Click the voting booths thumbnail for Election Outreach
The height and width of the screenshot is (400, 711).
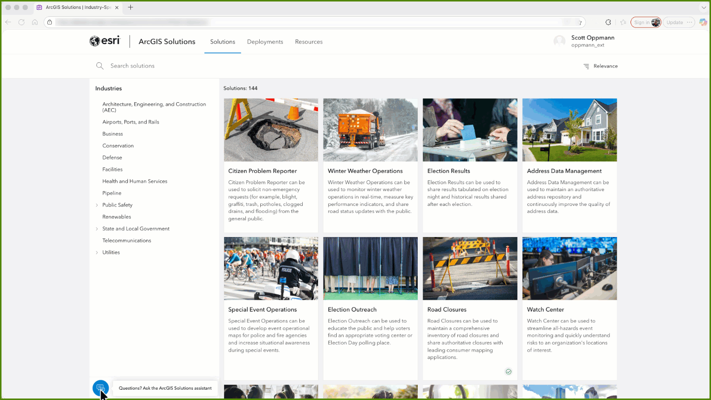pos(370,269)
